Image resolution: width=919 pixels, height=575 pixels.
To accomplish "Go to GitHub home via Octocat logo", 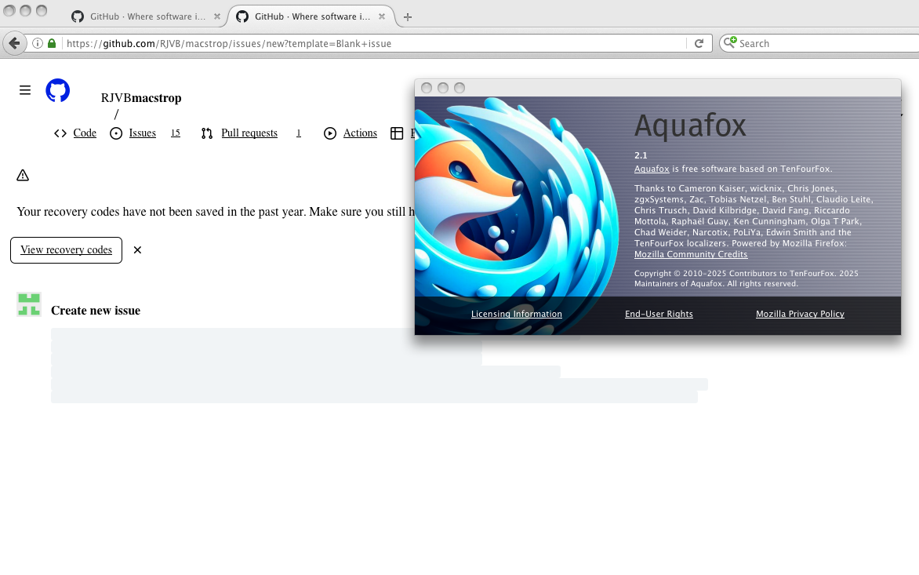I will (x=57, y=90).
